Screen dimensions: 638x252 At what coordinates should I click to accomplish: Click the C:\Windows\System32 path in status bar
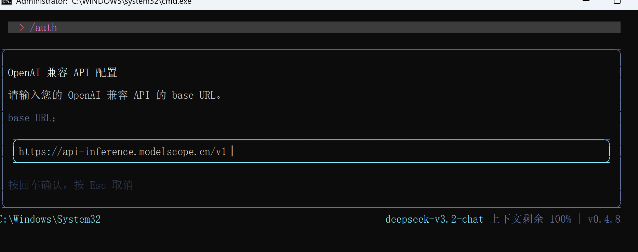coord(51,219)
